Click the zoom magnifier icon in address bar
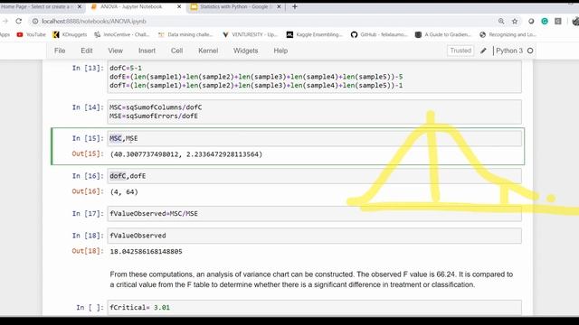This screenshot has width=579, height=325. click(501, 22)
